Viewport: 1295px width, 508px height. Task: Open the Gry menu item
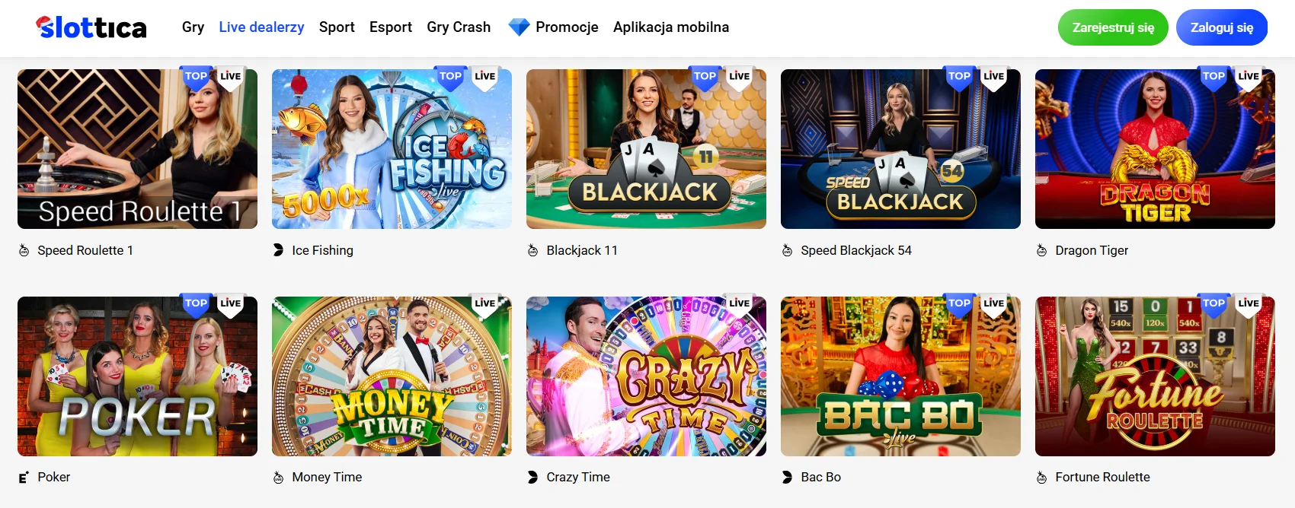tap(193, 27)
